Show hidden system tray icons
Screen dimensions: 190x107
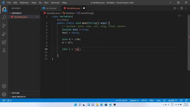(163, 105)
